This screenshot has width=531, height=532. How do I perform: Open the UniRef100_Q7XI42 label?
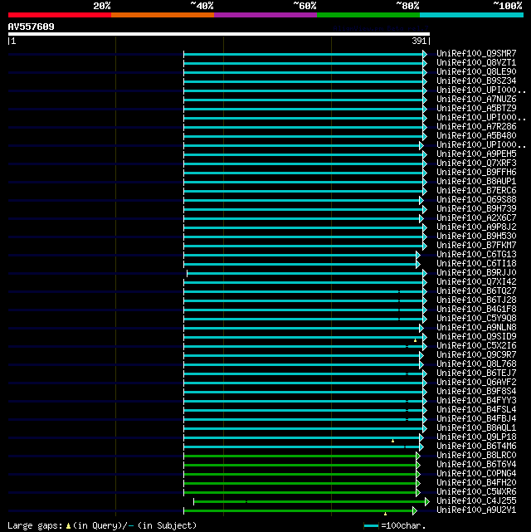[x=476, y=282]
